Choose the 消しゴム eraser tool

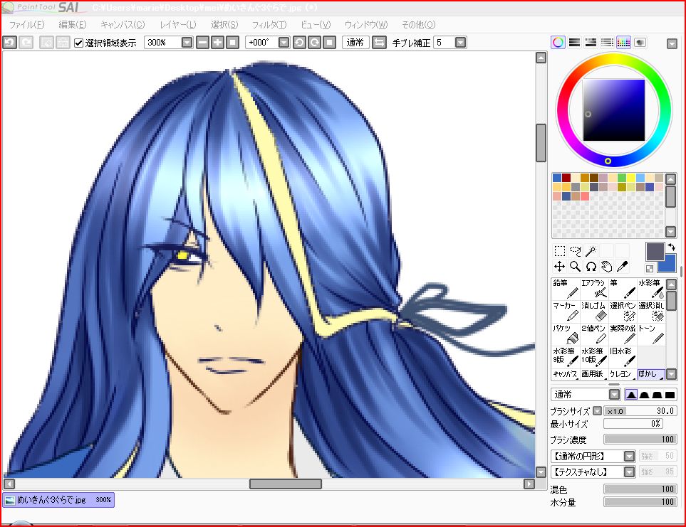pos(594,312)
